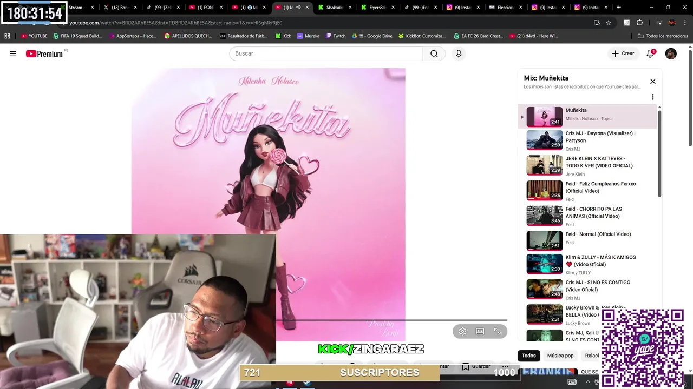Close the Mix: Muñekita playlist panel
The height and width of the screenshot is (389, 693).
click(x=653, y=82)
